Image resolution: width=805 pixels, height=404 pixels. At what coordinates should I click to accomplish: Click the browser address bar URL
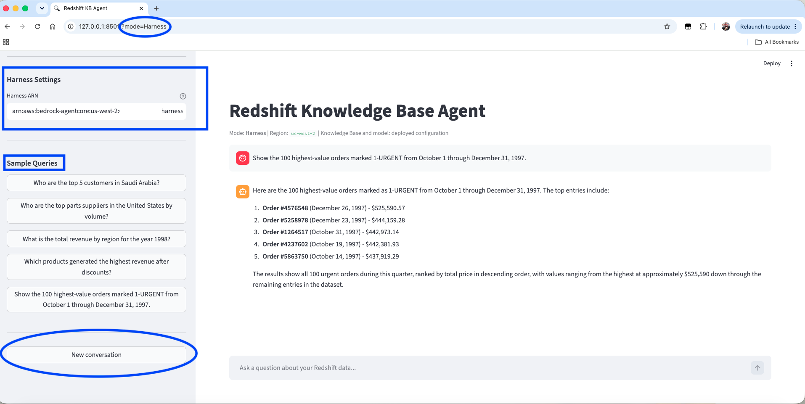tap(123, 26)
